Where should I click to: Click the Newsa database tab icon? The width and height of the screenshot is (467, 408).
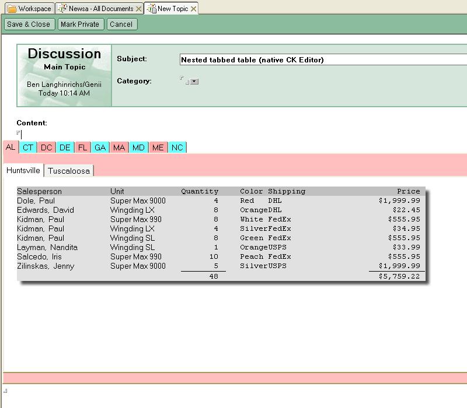point(62,9)
